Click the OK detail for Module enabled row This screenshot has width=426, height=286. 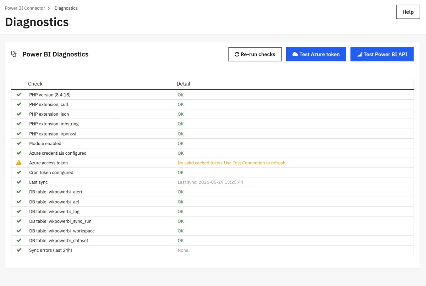pyautogui.click(x=181, y=143)
